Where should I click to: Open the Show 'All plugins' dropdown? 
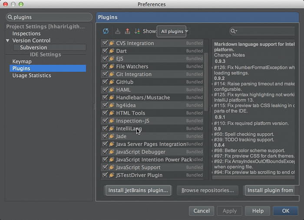point(175,31)
